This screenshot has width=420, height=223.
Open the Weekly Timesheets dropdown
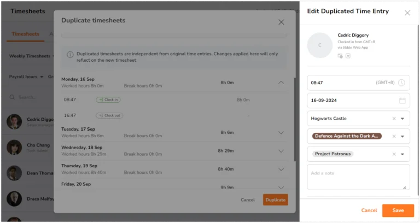(31, 56)
